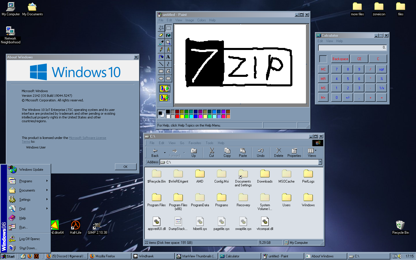
Task: Expand Programs submenu in Start menu
Action: [x=47, y=181]
